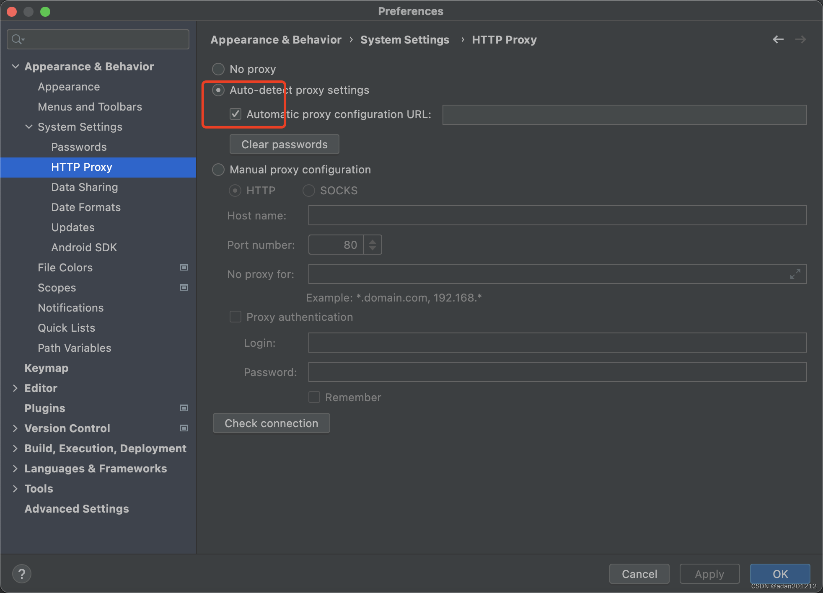This screenshot has height=593, width=823.
Task: Choose Manual proxy configuration
Action: point(218,170)
